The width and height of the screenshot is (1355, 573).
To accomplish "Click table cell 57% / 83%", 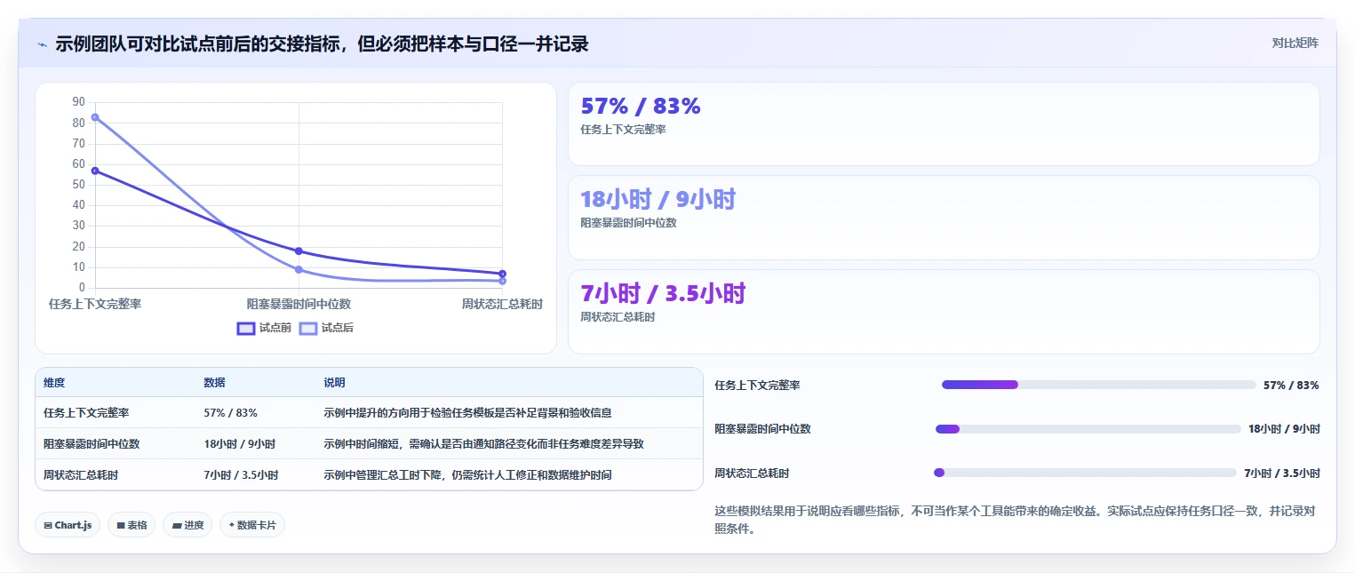I will click(x=230, y=413).
